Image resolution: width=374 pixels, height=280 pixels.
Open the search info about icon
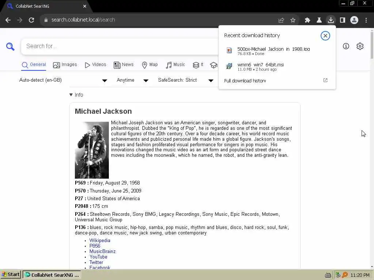click(x=346, y=46)
